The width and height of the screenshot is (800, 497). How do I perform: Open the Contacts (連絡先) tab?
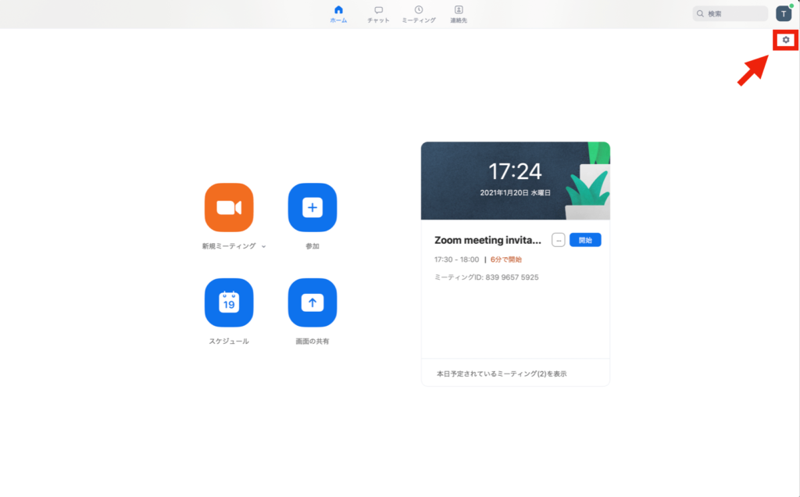click(x=459, y=14)
